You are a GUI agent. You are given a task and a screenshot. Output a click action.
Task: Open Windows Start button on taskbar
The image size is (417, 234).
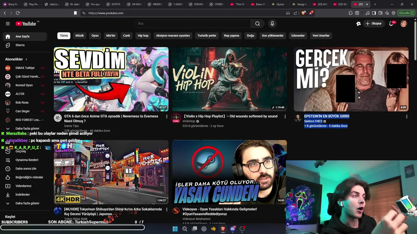(x=175, y=229)
